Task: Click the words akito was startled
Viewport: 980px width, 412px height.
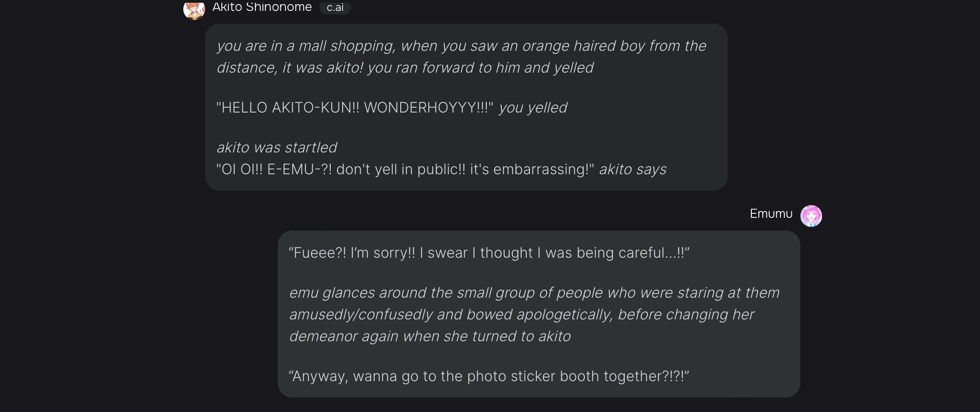Action: (x=276, y=147)
